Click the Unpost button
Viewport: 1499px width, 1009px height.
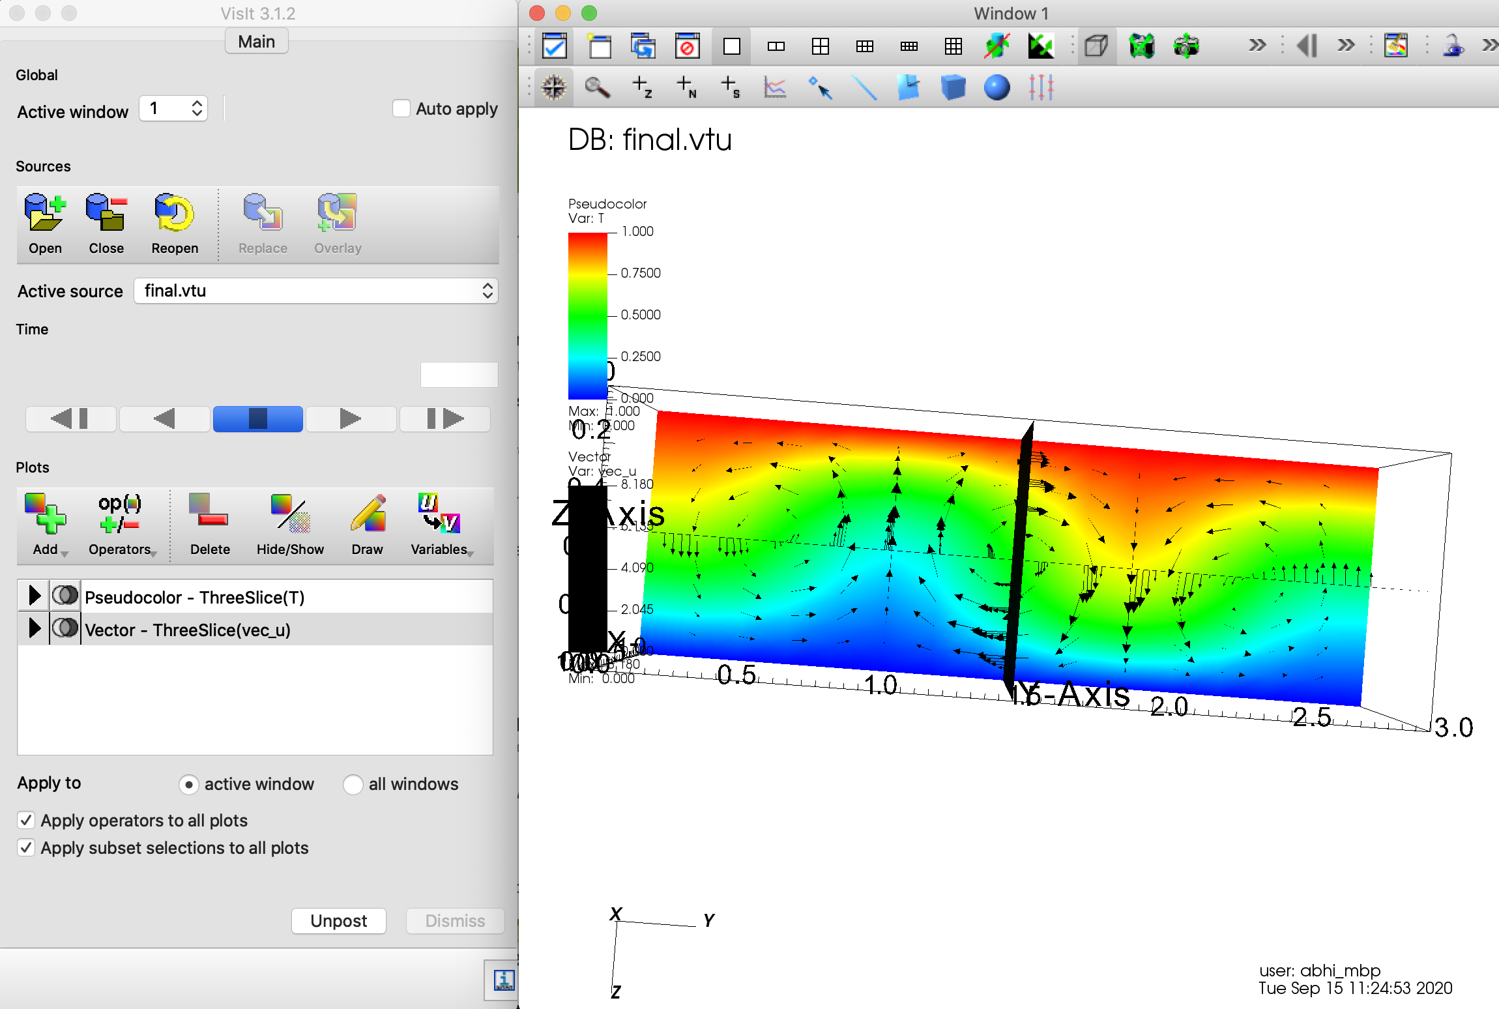pyautogui.click(x=338, y=920)
